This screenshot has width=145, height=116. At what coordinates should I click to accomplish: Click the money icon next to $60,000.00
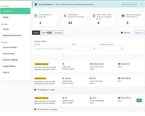119,78
